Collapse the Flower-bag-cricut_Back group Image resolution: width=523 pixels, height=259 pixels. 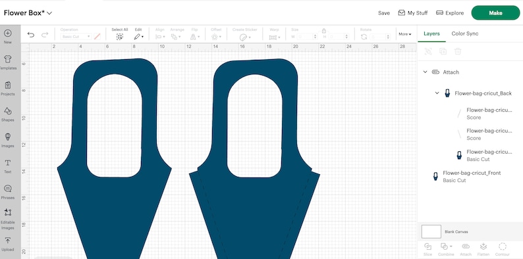437,93
